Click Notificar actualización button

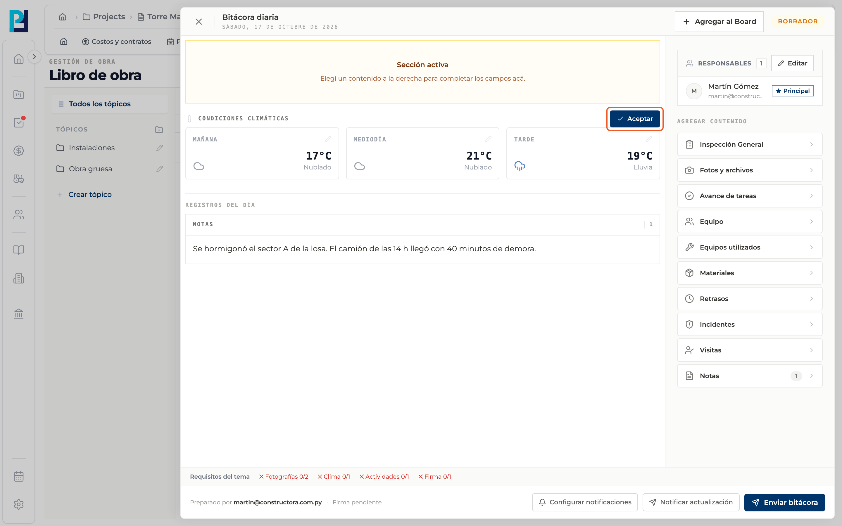point(691,502)
